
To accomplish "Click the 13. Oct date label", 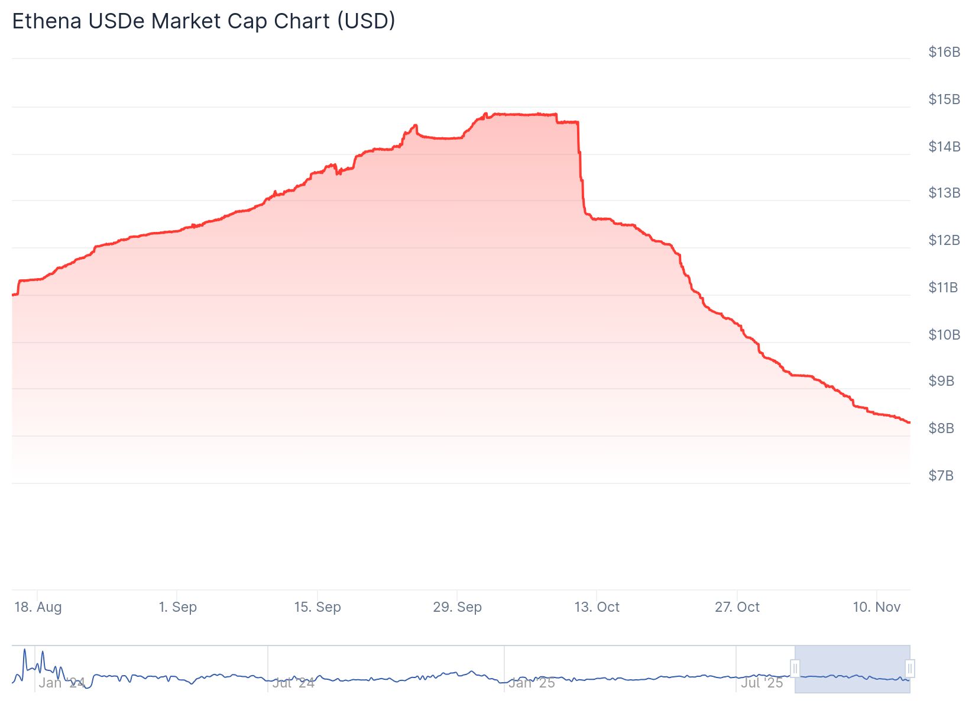I will pyautogui.click(x=597, y=607).
